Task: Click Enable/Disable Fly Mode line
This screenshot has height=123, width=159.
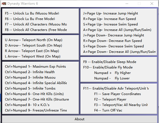Action: [108, 67]
